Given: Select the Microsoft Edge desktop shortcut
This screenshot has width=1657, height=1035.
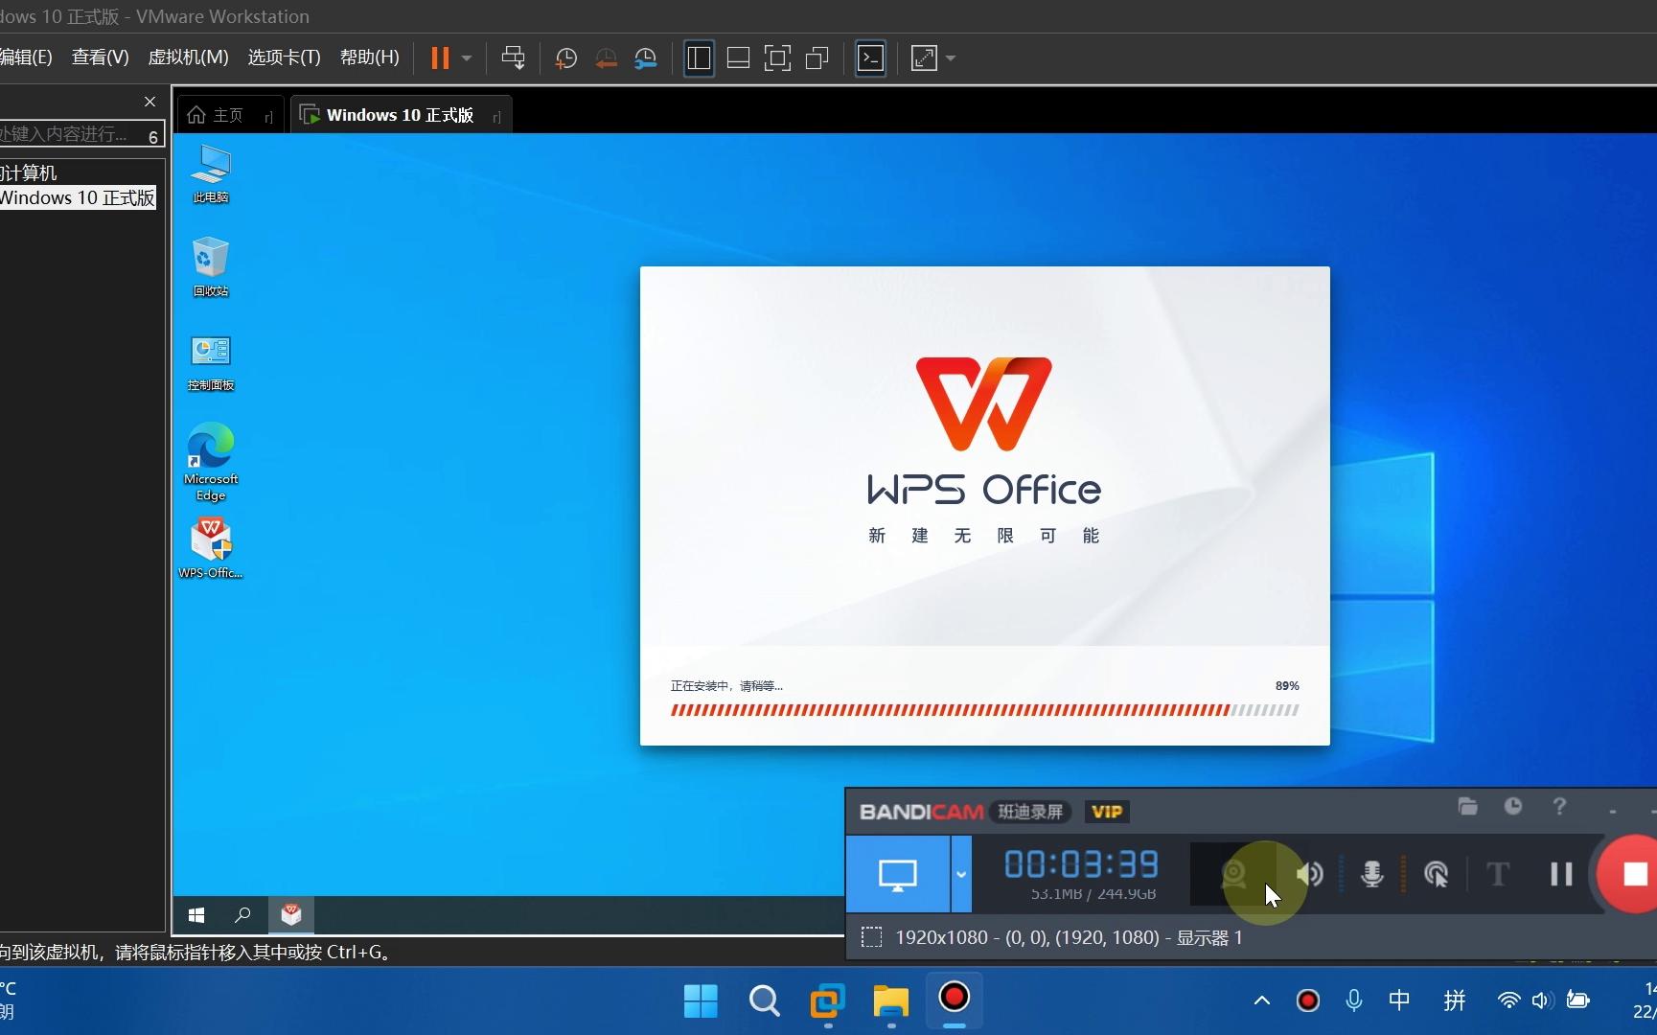Looking at the screenshot, I should pyautogui.click(x=211, y=462).
